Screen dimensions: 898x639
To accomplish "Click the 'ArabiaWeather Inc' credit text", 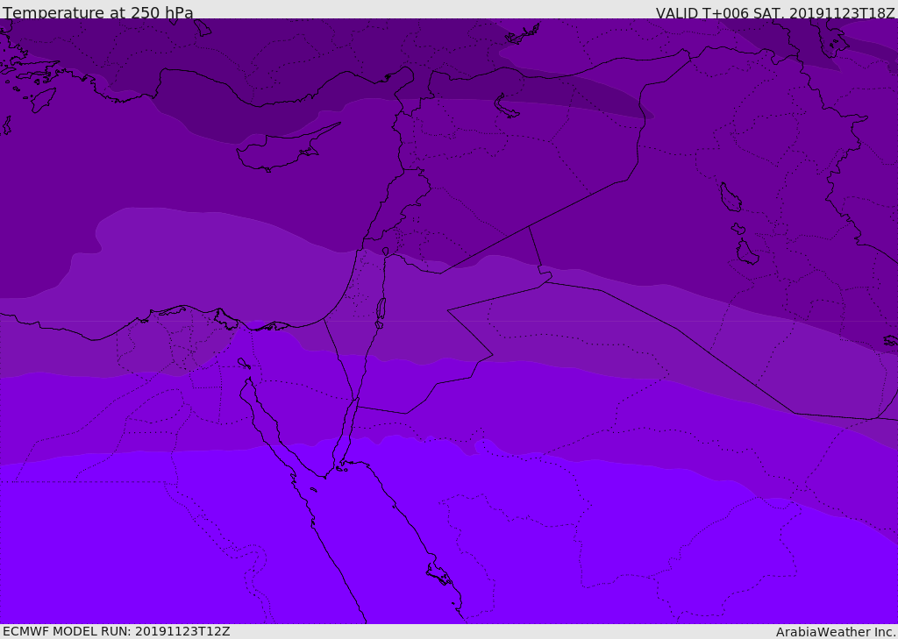I will [836, 632].
